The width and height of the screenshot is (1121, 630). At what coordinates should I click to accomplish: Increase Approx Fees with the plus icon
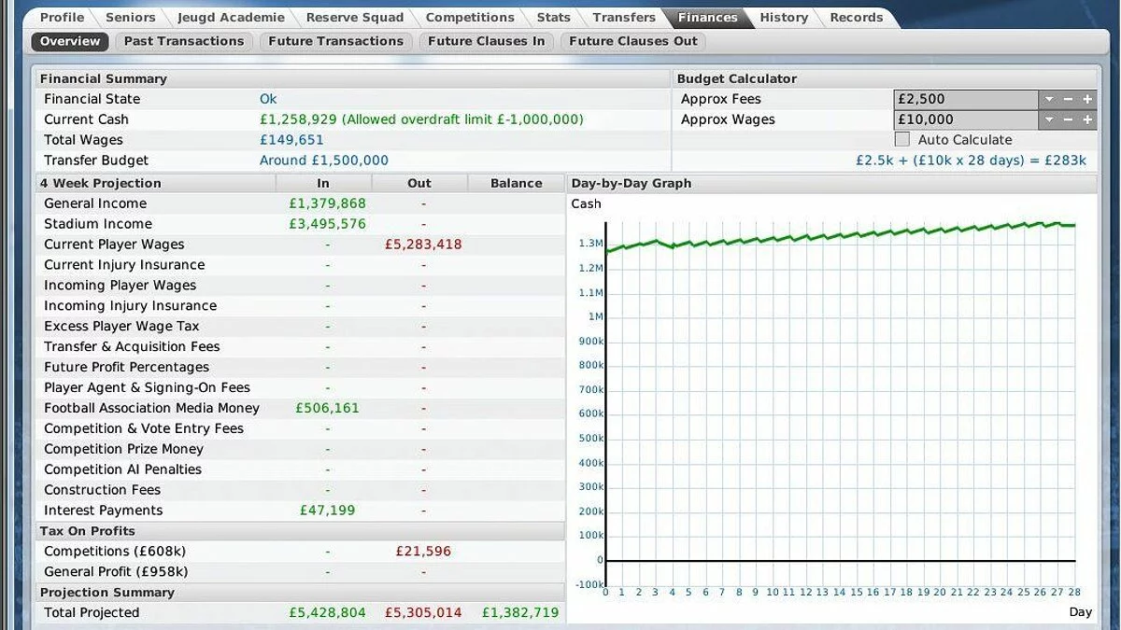[x=1087, y=99]
